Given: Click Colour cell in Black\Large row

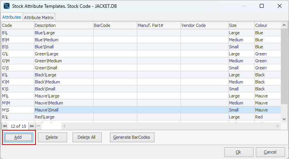Looking at the screenshot, I should [268, 75].
